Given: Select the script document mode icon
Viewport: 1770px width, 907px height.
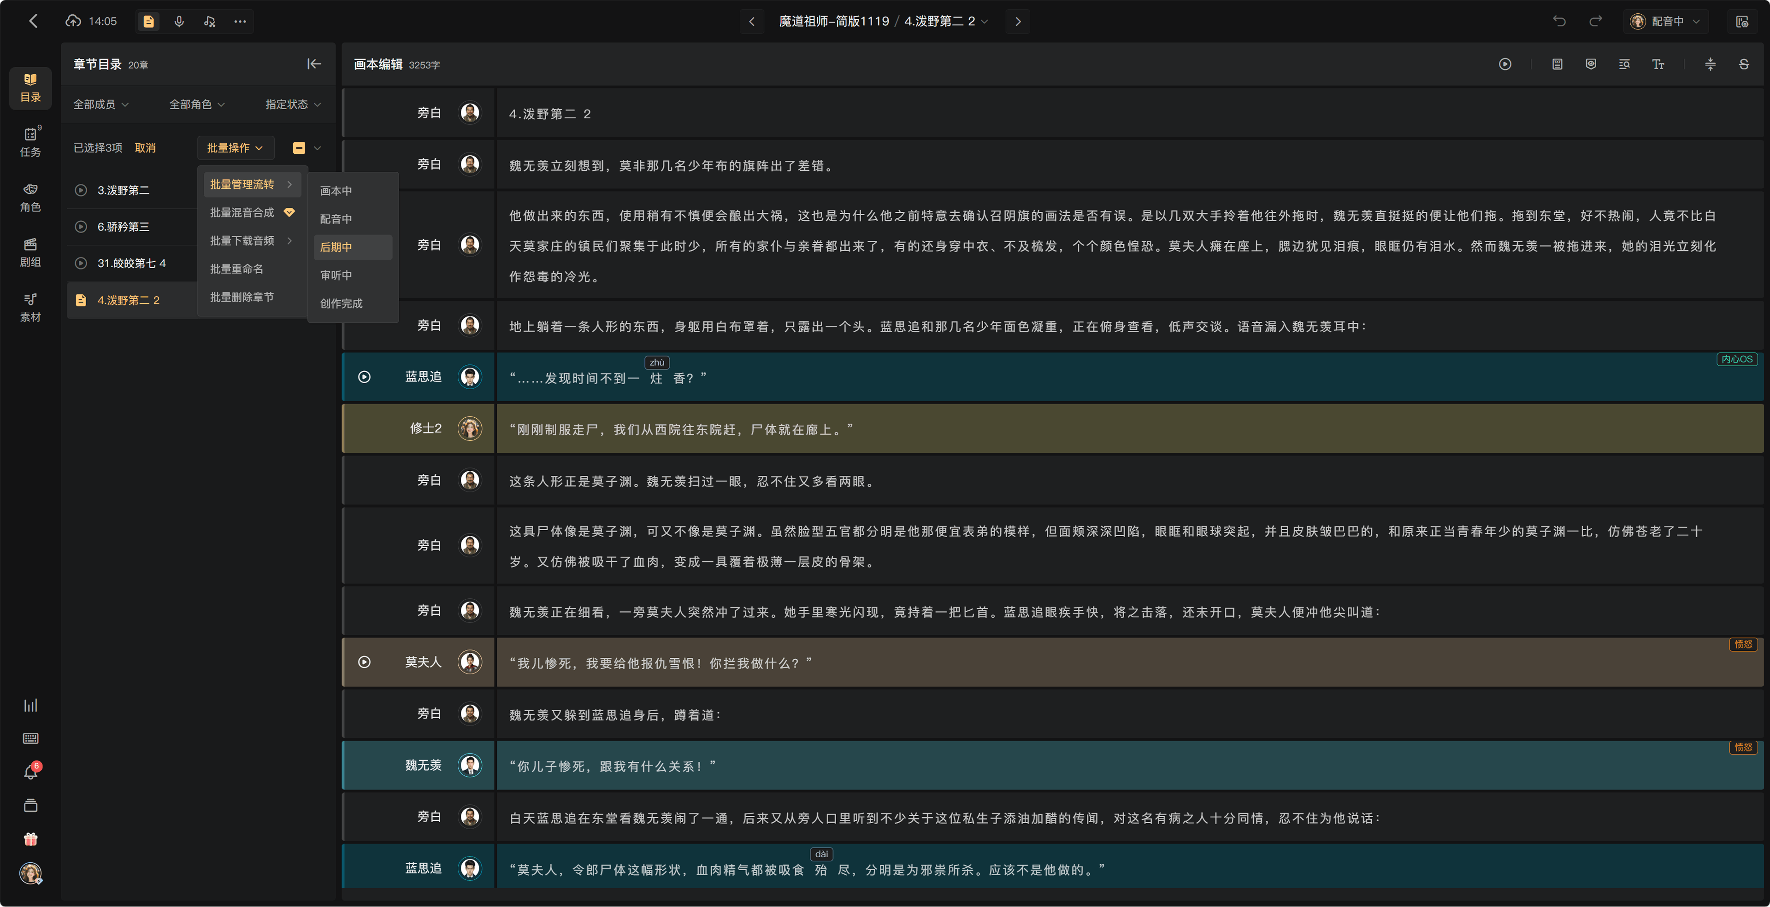Looking at the screenshot, I should coord(148,21).
